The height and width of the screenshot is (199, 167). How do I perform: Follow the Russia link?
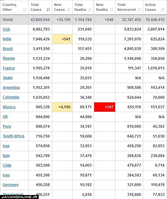click(x=9, y=58)
